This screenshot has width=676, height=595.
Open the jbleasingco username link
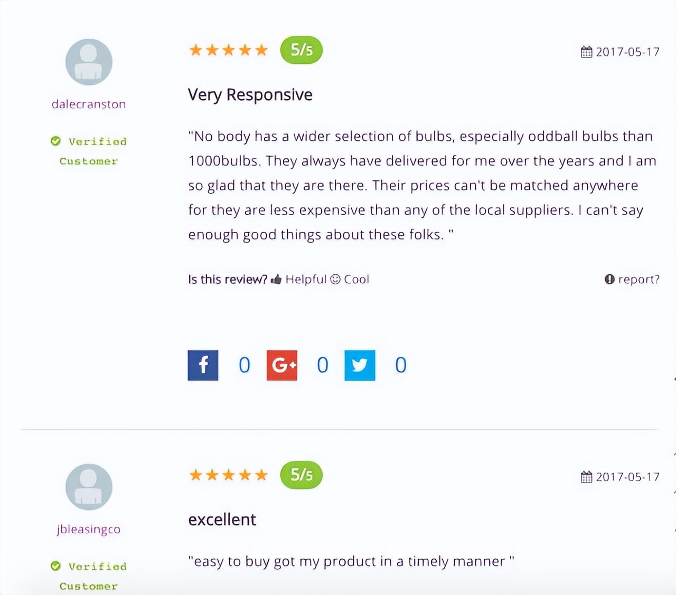[x=89, y=529]
